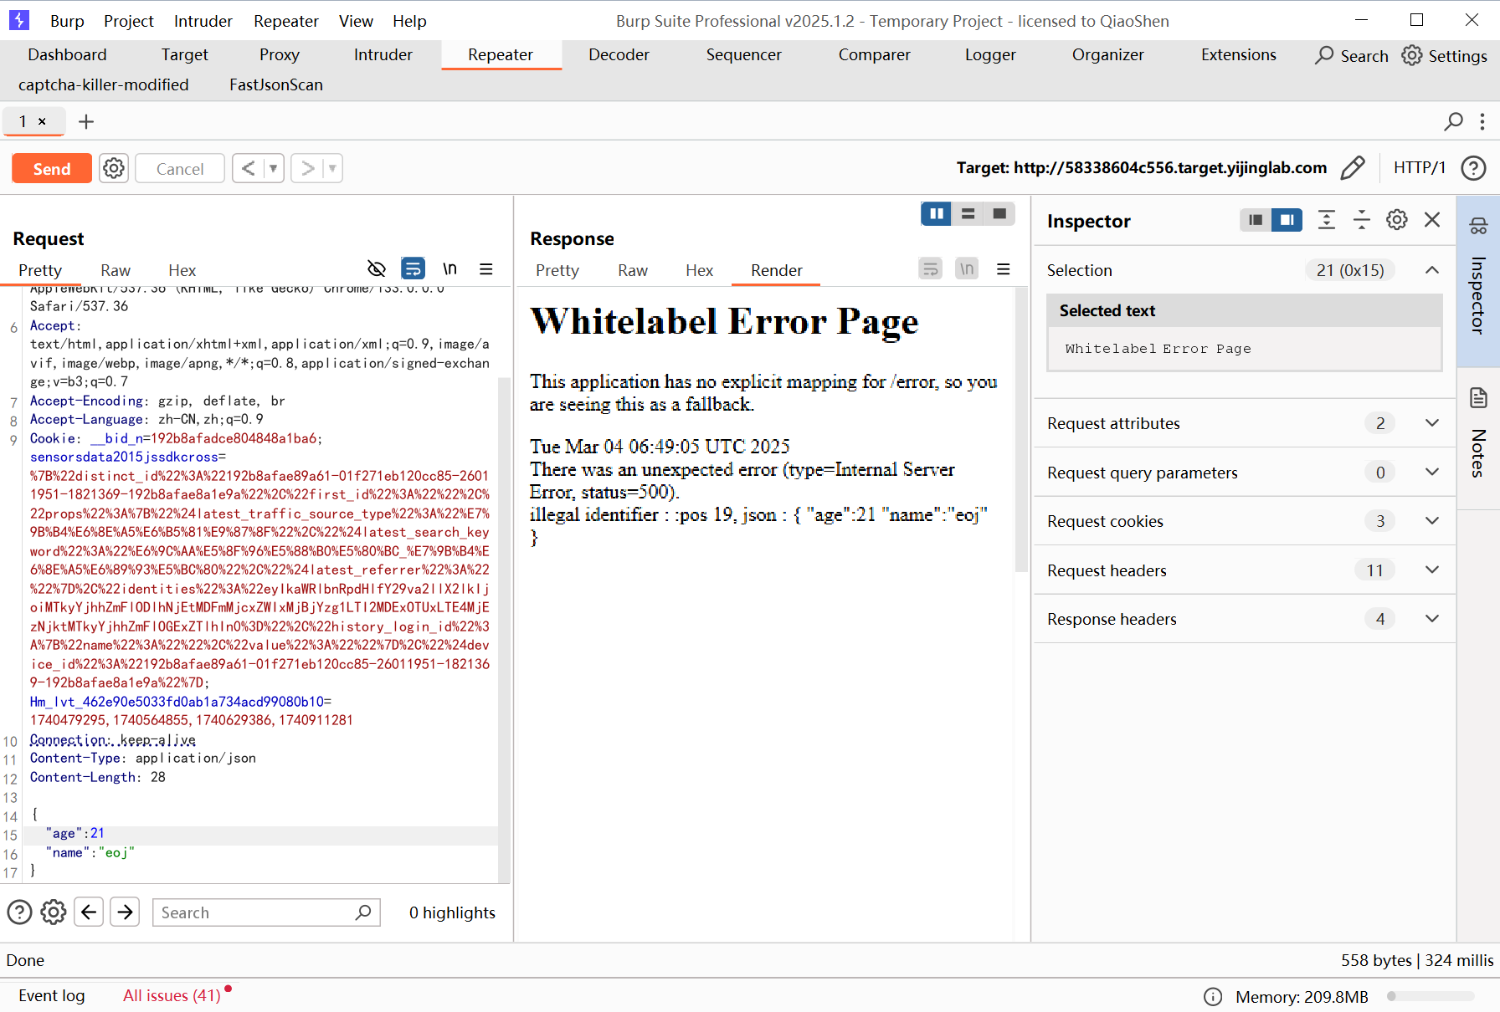Switch to side-by-side layout view
The image size is (1500, 1012).
click(937, 214)
